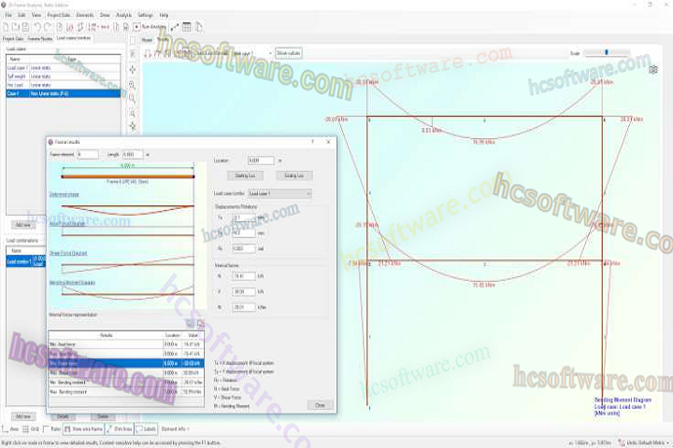This screenshot has width=673, height=448.
Task: Click the zoom window magnifier in the vertical toolbar
Action: tap(133, 114)
